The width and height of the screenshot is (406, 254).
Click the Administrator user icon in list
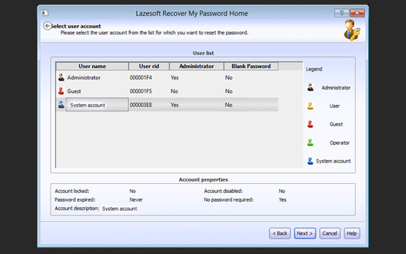pyautogui.click(x=61, y=77)
